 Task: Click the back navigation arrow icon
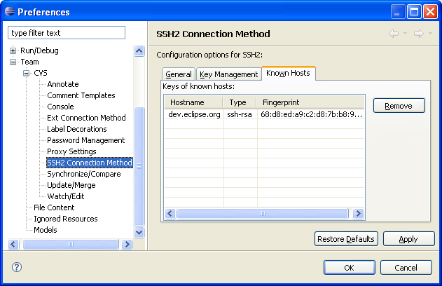pyautogui.click(x=394, y=34)
